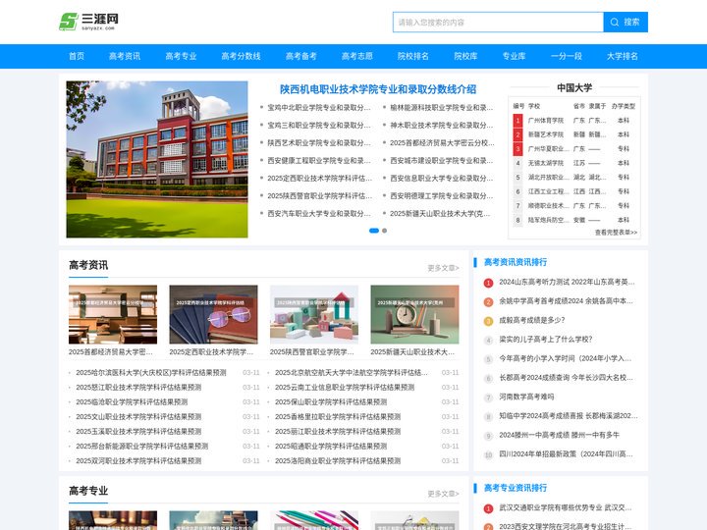Viewport: 707px width, 530px height.
Task: Open article 西安汽车职业大学专业和录取分
Action: pos(319,214)
